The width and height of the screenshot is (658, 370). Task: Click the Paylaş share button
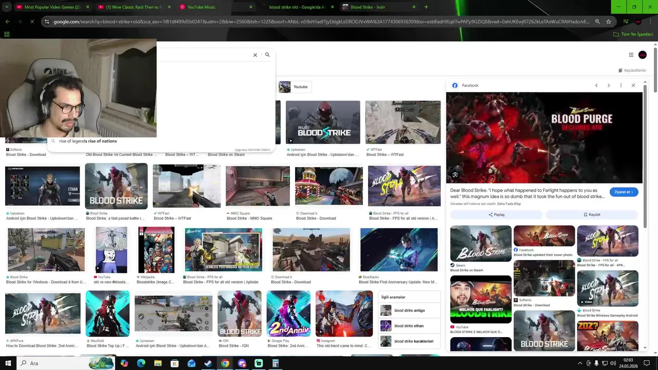(496, 215)
